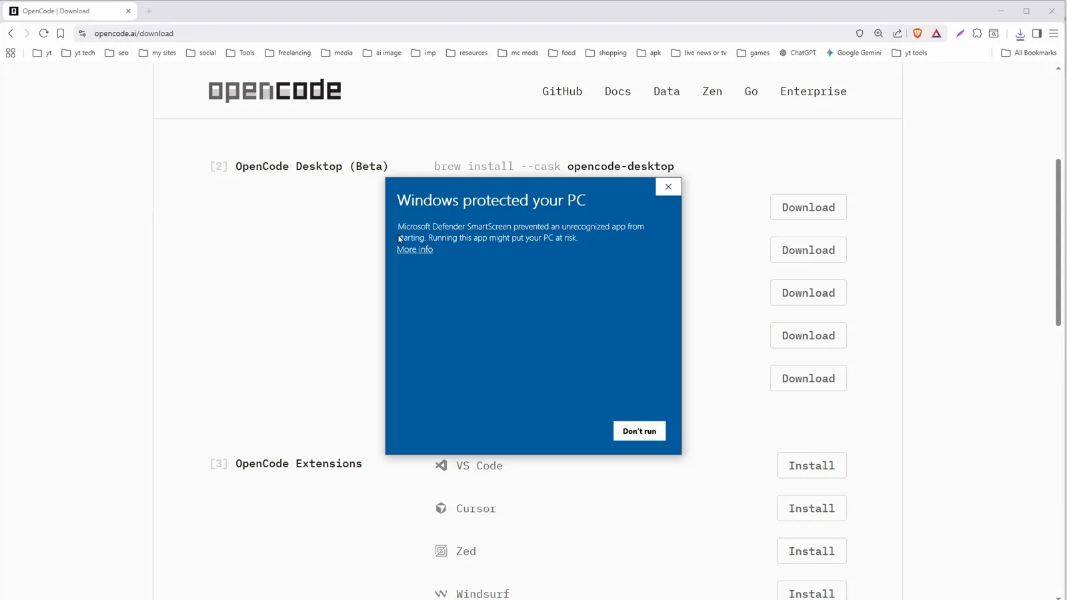The width and height of the screenshot is (1067, 600).
Task: Open the 'media' bookmarks folder
Action: 337,53
